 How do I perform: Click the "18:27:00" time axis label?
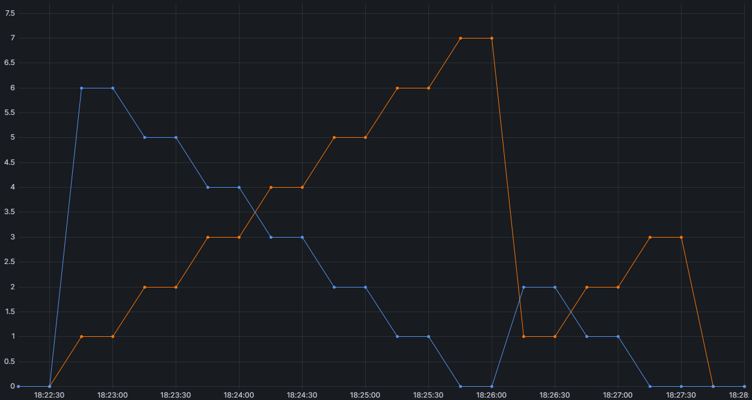618,395
